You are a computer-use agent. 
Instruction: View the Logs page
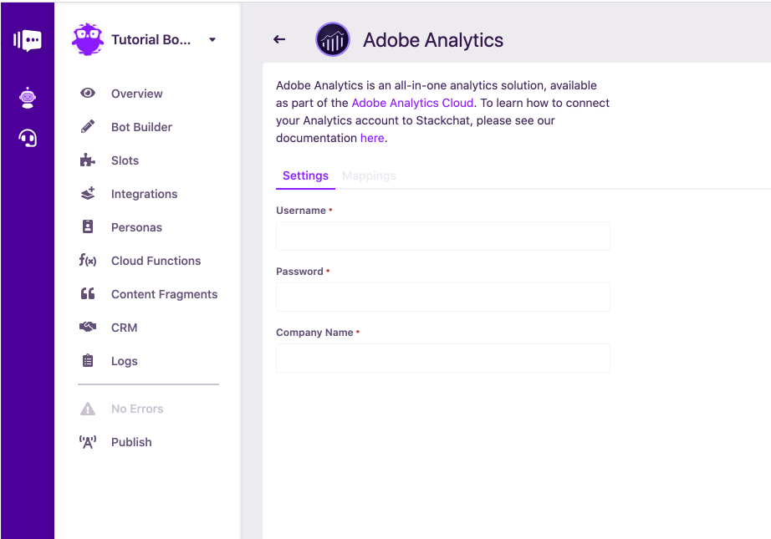(125, 361)
